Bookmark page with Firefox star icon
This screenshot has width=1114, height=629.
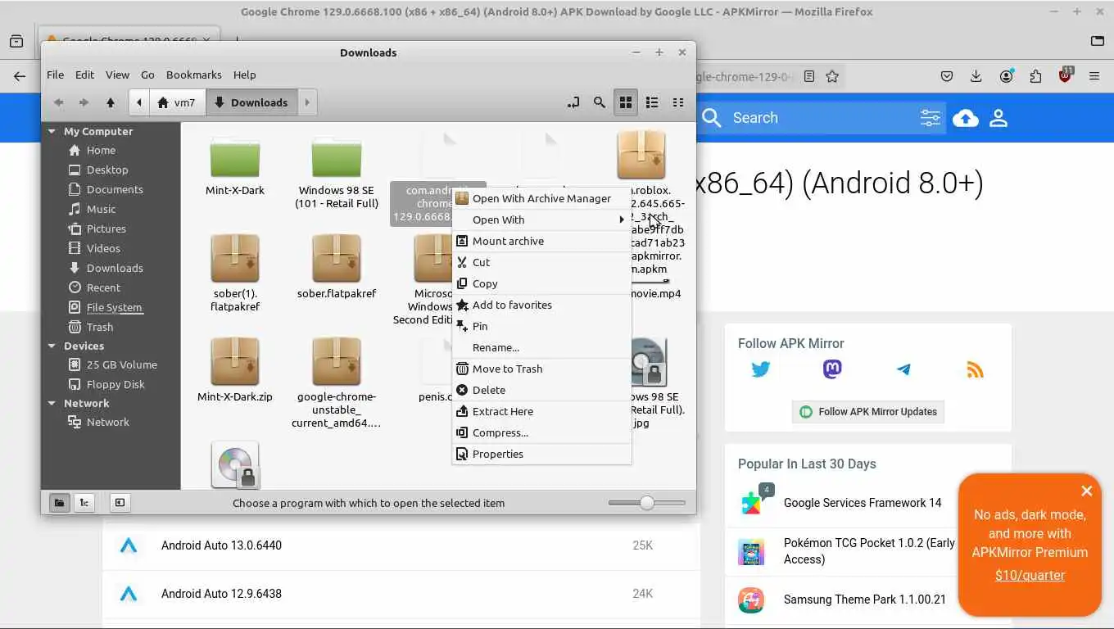click(x=832, y=76)
